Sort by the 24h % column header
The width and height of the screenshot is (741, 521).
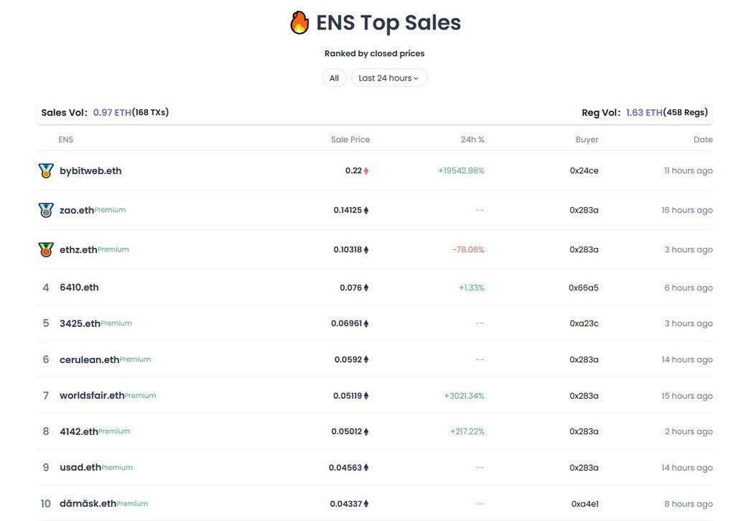(x=472, y=139)
